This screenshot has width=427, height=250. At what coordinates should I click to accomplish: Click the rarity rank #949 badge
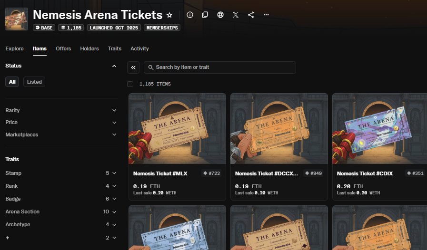(313, 173)
